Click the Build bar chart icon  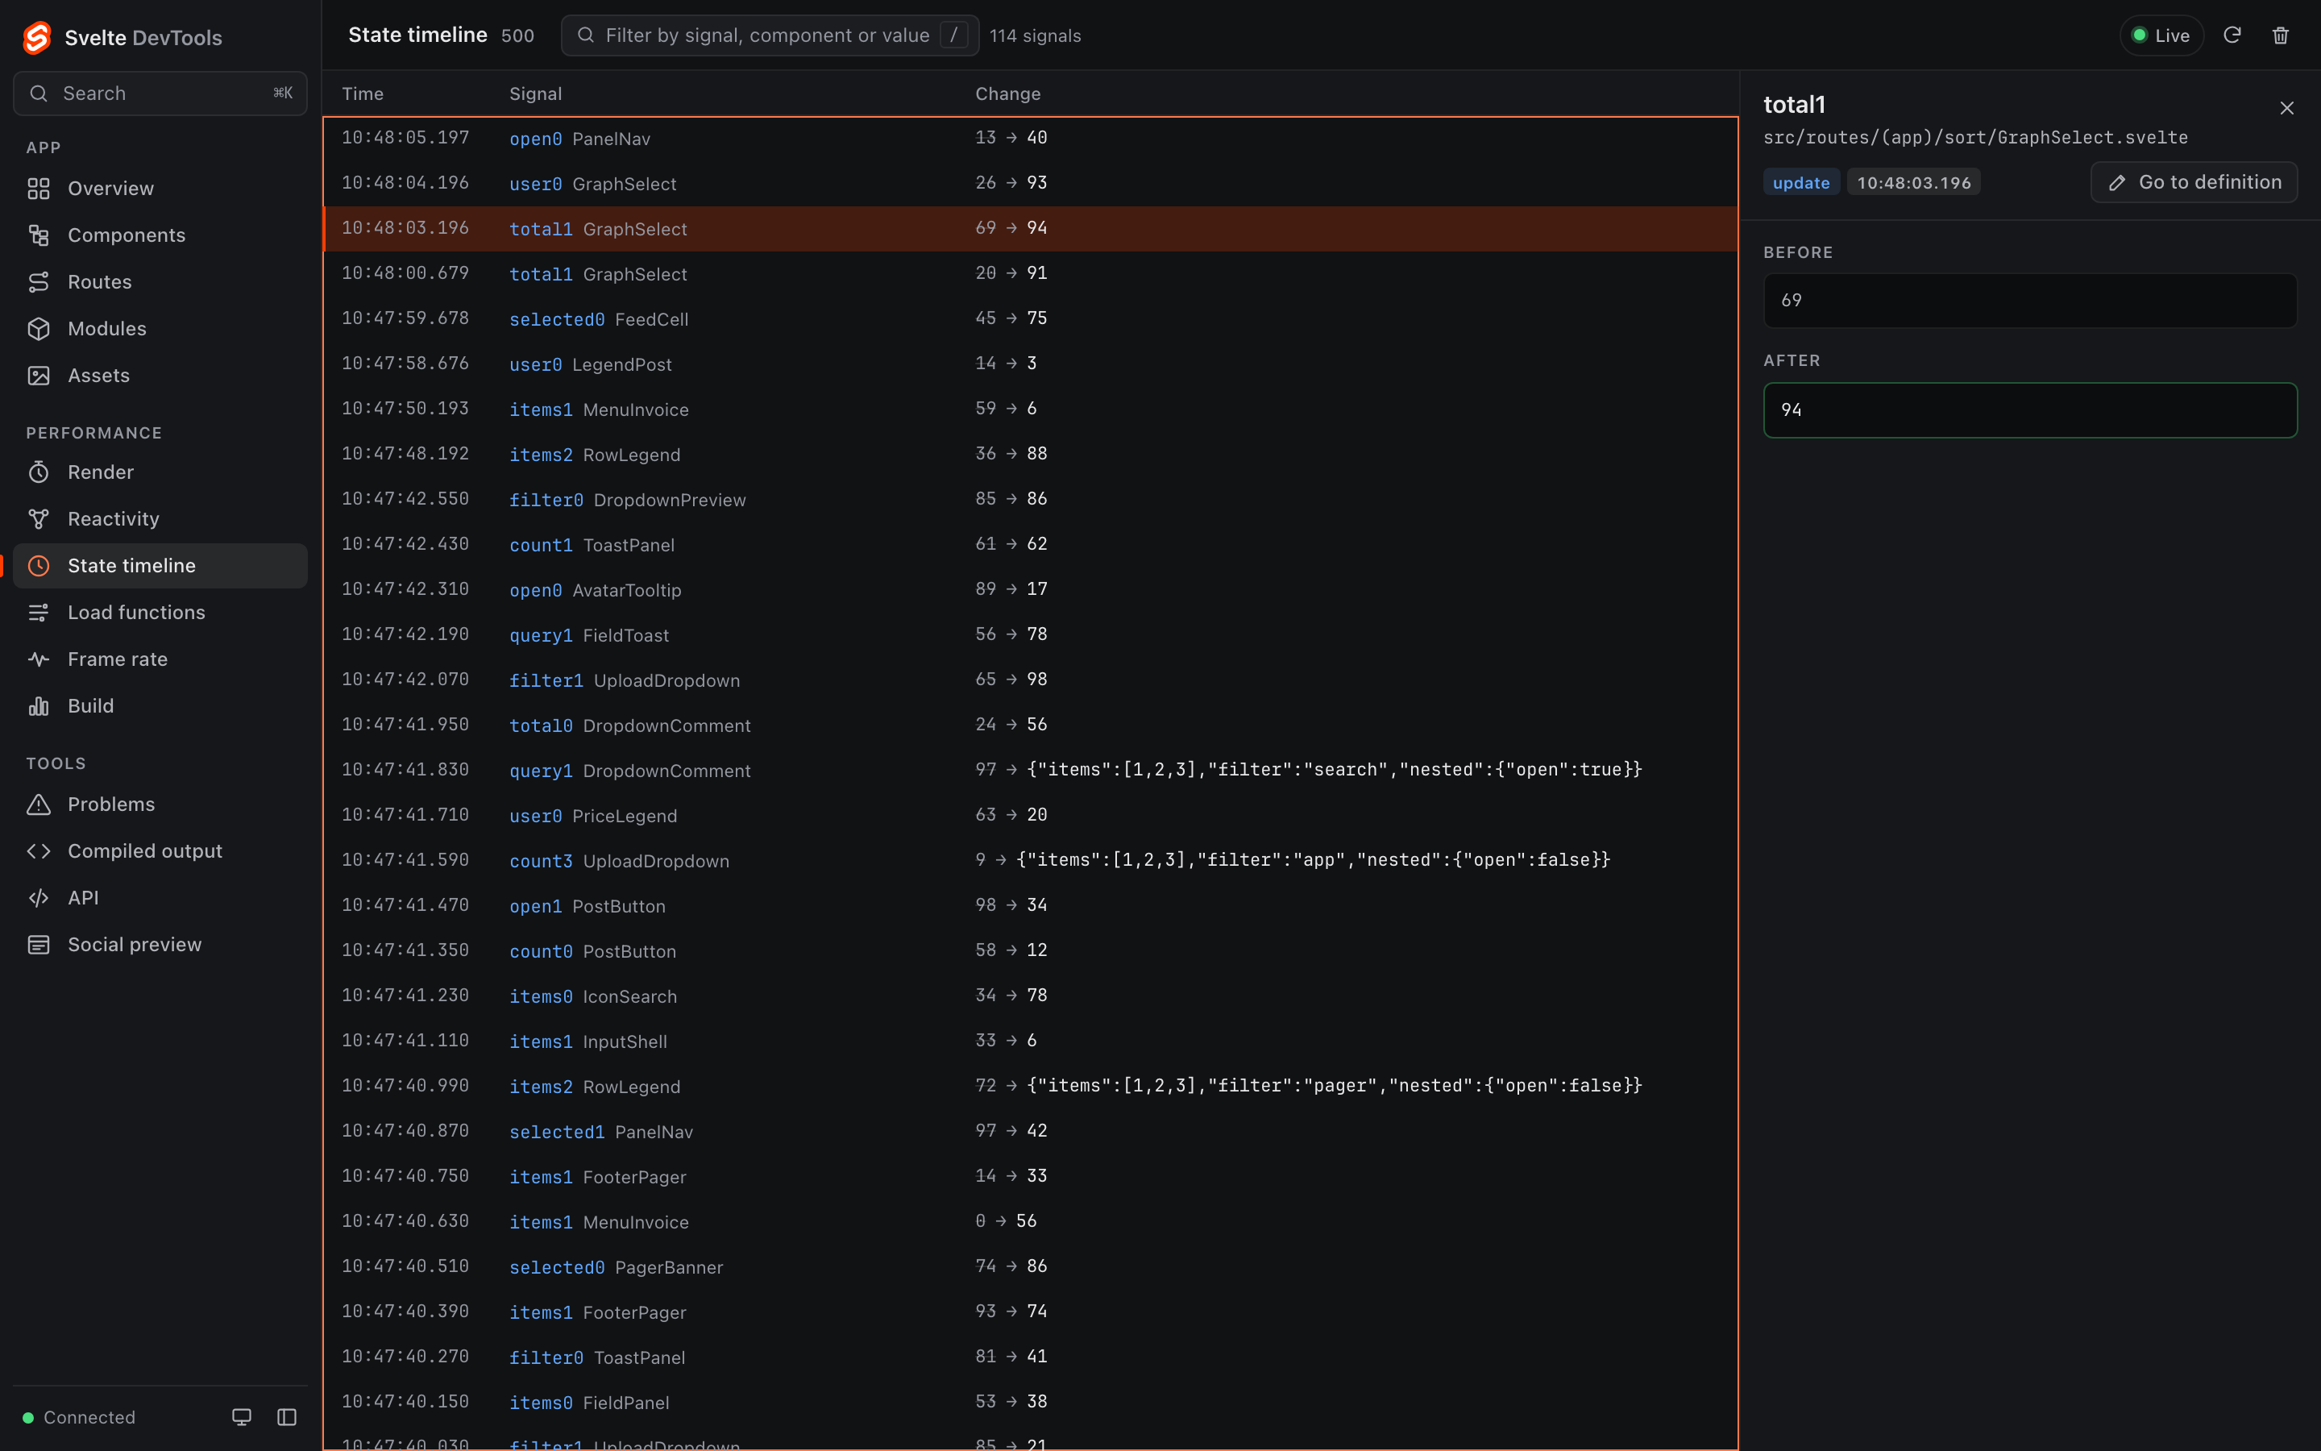coord(39,706)
